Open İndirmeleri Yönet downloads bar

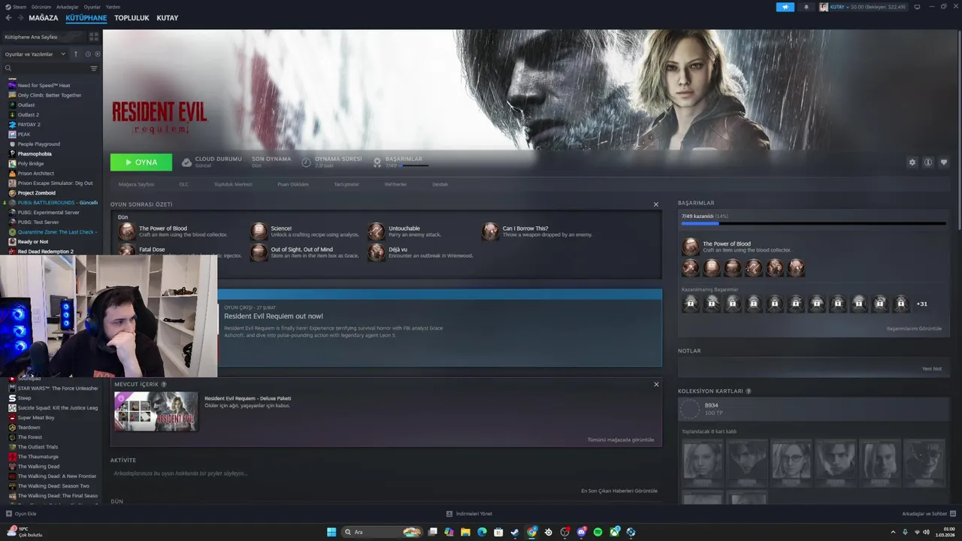point(469,514)
